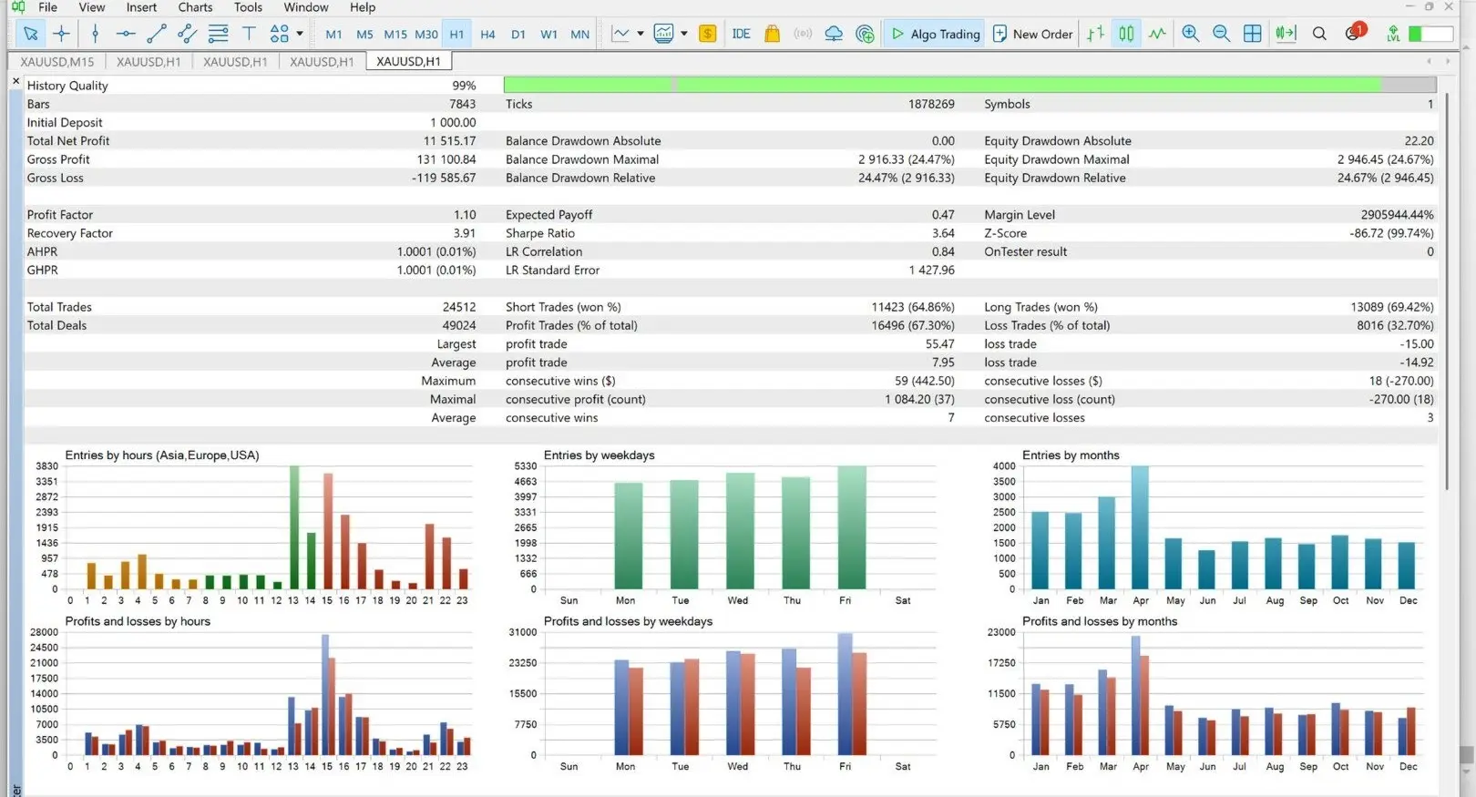Screen dimensions: 1476x797
Task: Zoom in on the chart
Action: point(1191,34)
